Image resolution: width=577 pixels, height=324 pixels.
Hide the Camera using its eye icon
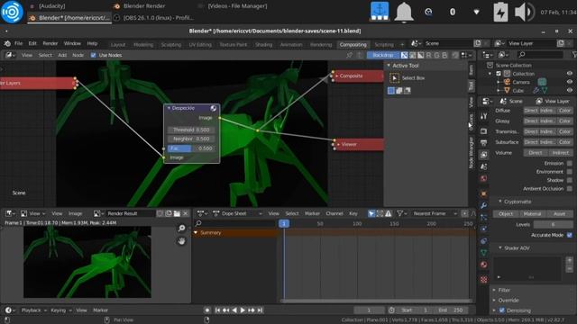(570, 82)
